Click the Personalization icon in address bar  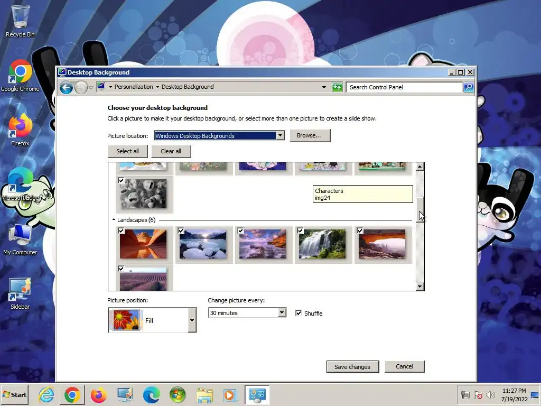click(101, 86)
